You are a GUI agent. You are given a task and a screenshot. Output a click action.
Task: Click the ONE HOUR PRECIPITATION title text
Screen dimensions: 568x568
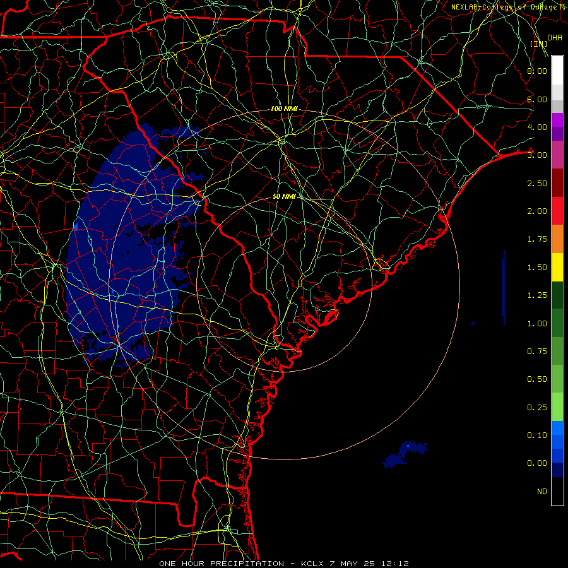[x=222, y=564]
